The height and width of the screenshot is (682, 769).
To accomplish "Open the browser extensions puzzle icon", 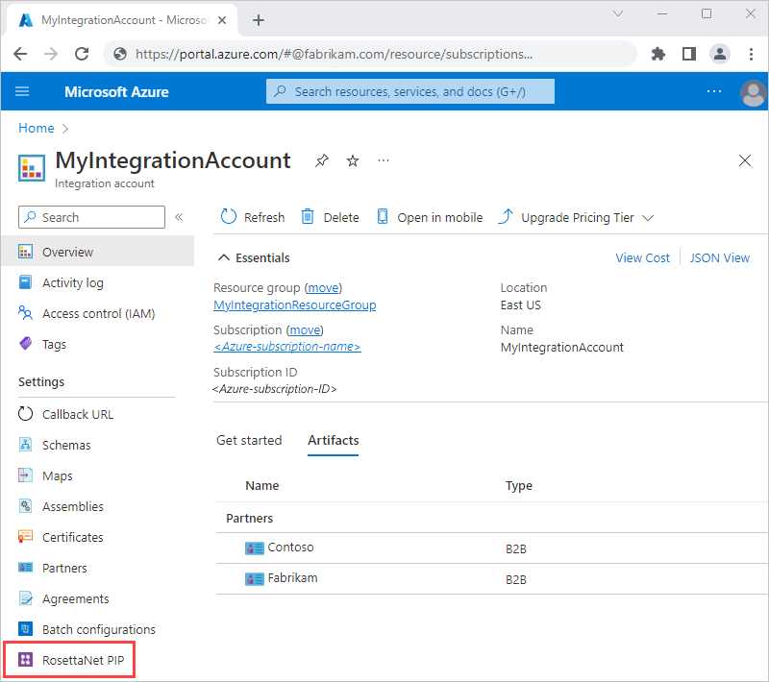I will [658, 54].
